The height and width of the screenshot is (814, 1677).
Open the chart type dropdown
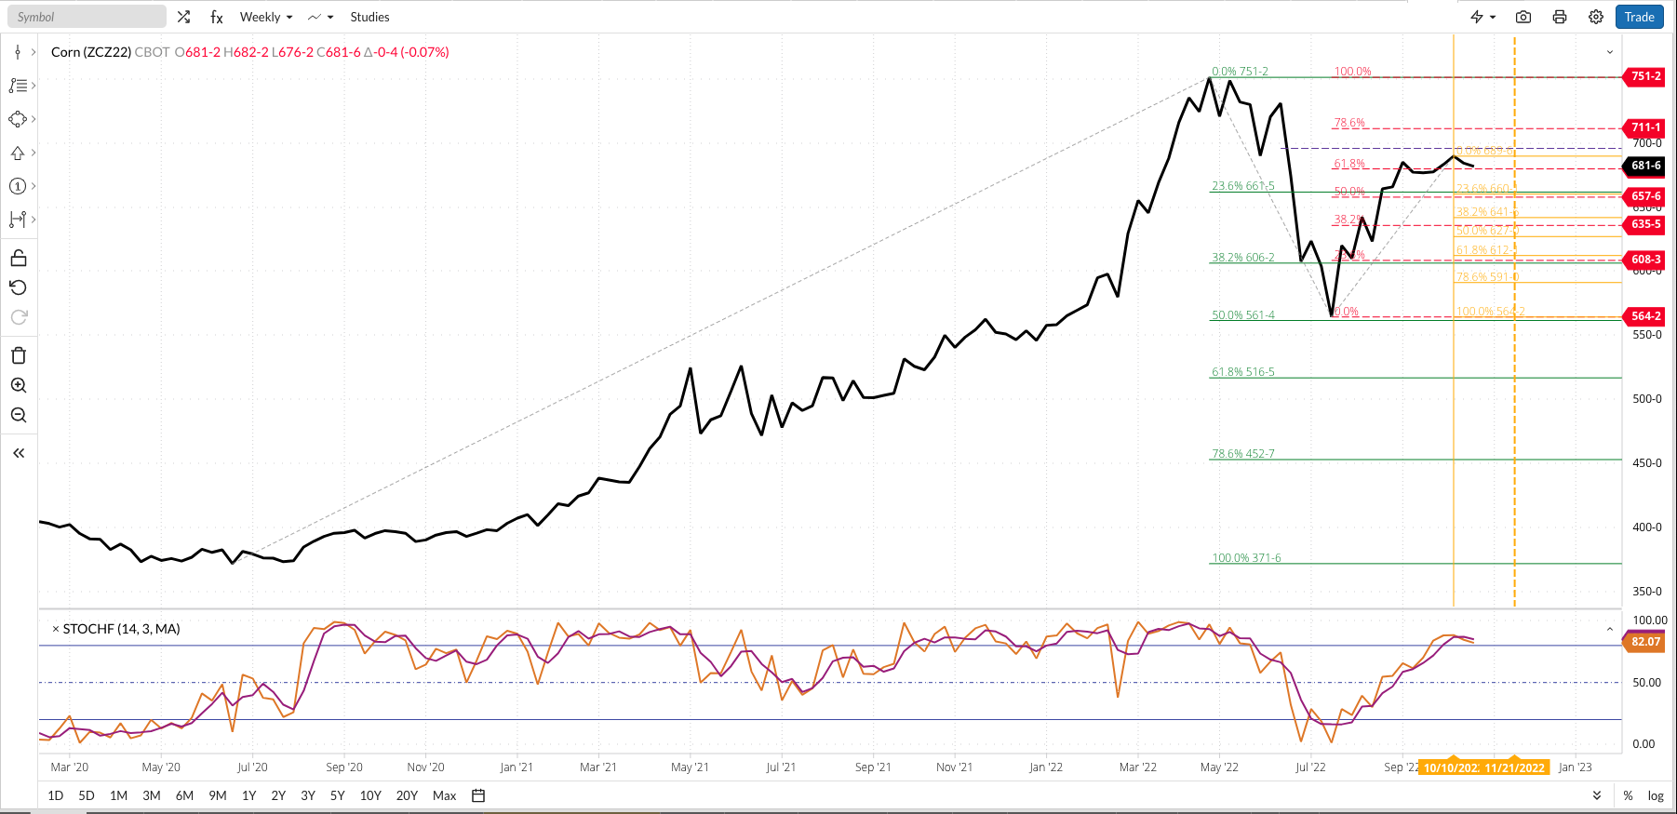pyautogui.click(x=320, y=17)
